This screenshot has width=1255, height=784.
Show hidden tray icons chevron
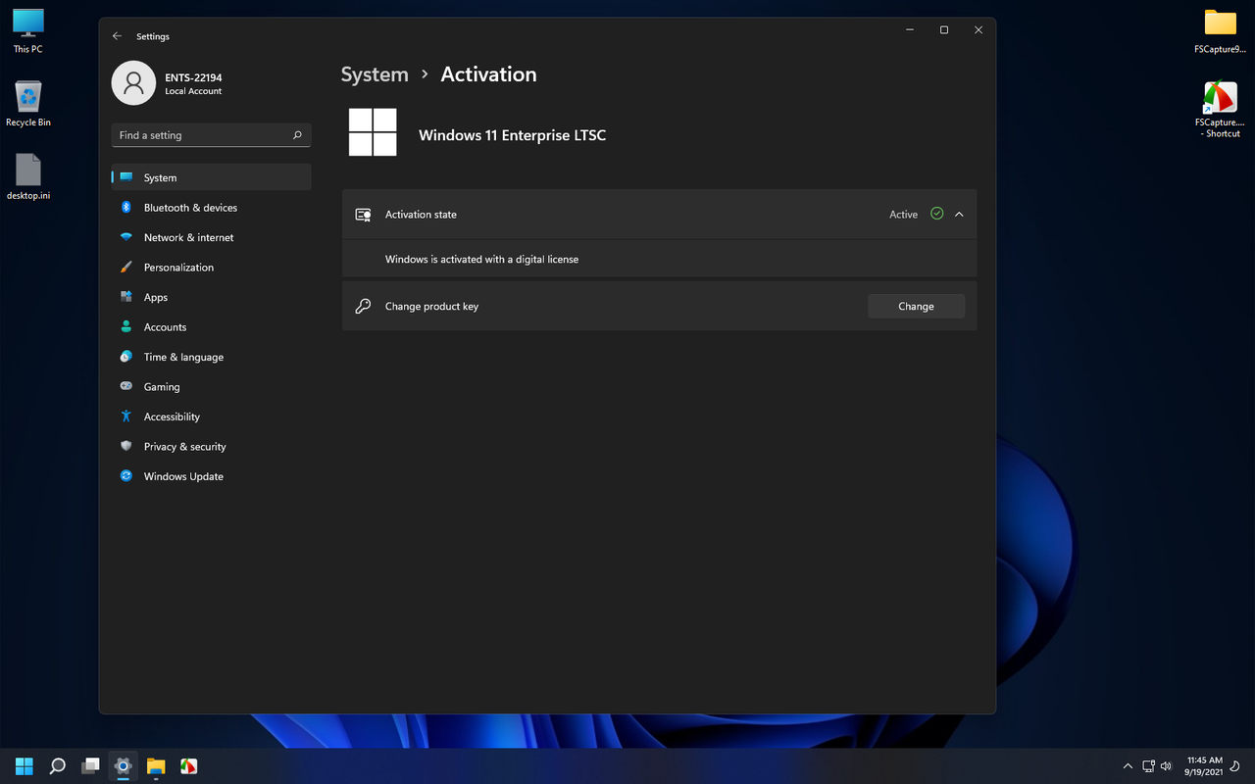pos(1127,765)
